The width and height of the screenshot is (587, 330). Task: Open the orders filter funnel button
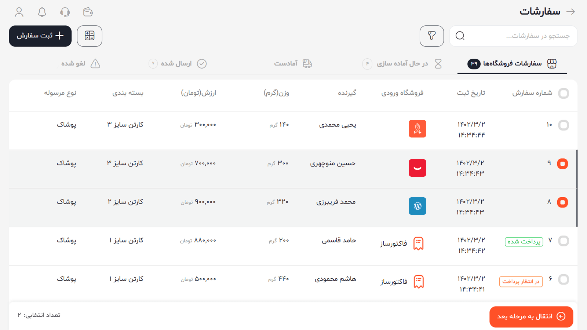(431, 36)
